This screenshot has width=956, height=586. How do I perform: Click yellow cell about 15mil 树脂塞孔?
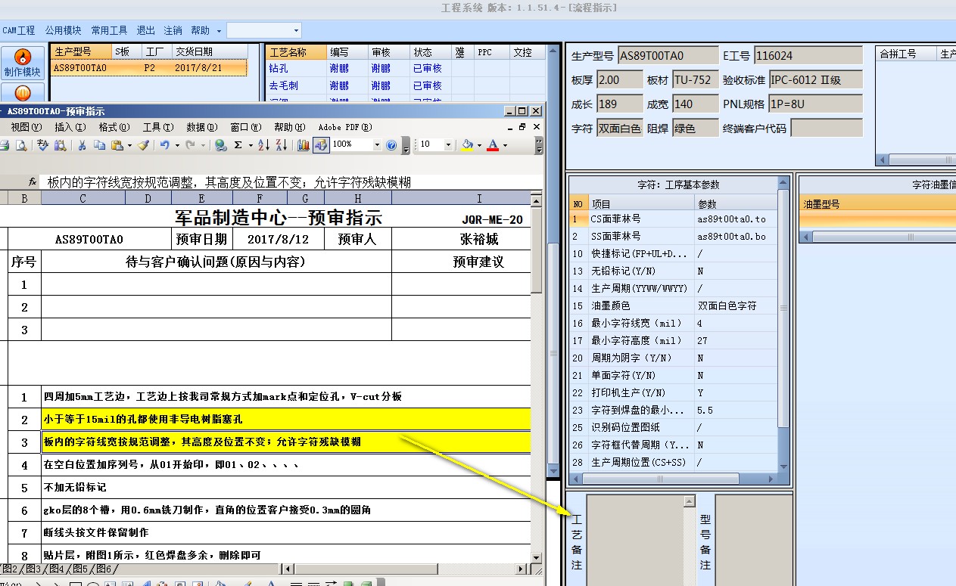[286, 419]
